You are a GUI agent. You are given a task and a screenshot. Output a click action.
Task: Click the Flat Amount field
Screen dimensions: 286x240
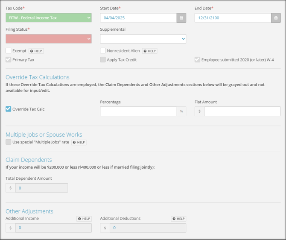tap(242, 111)
